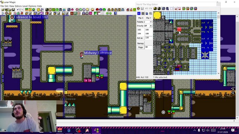Click the blue star toolbar icon

click(64, 10)
